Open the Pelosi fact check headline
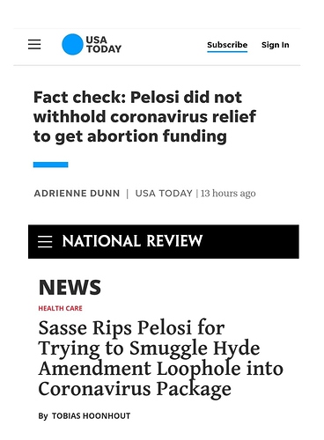 point(144,117)
